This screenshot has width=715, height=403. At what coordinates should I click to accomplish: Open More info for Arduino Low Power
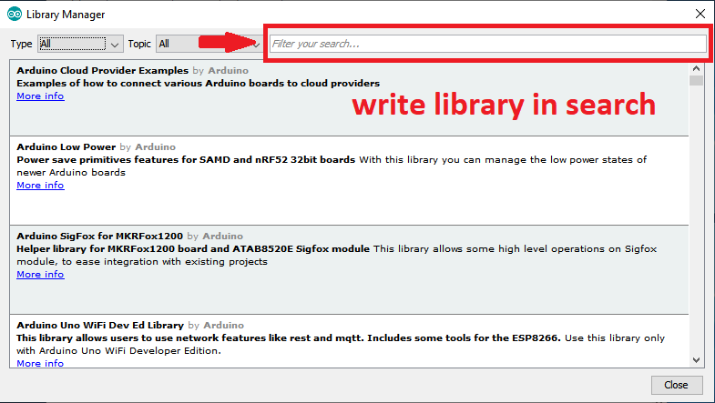[40, 186]
